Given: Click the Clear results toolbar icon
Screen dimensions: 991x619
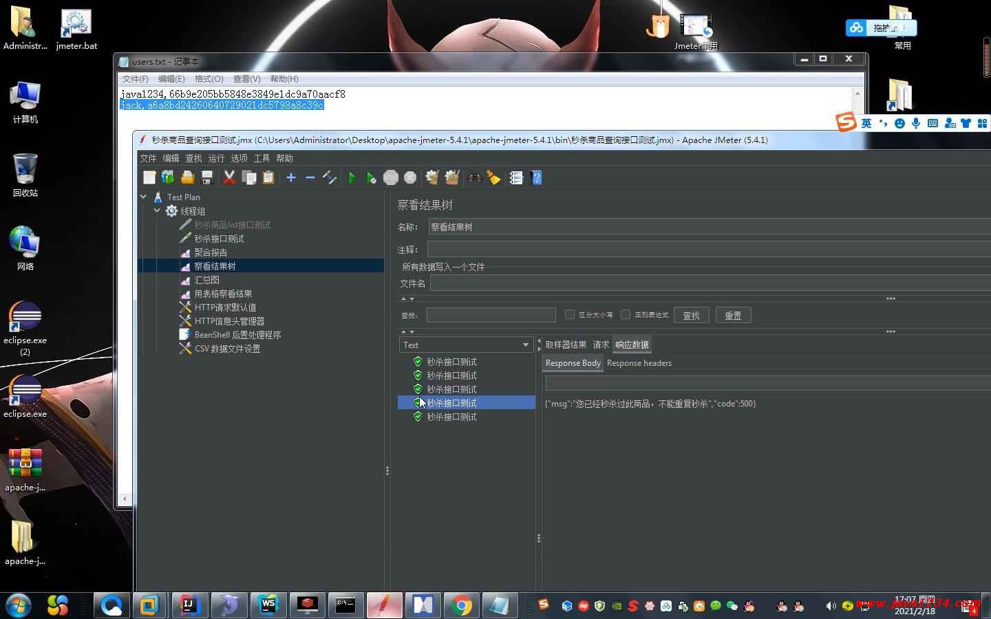Looking at the screenshot, I should [432, 177].
